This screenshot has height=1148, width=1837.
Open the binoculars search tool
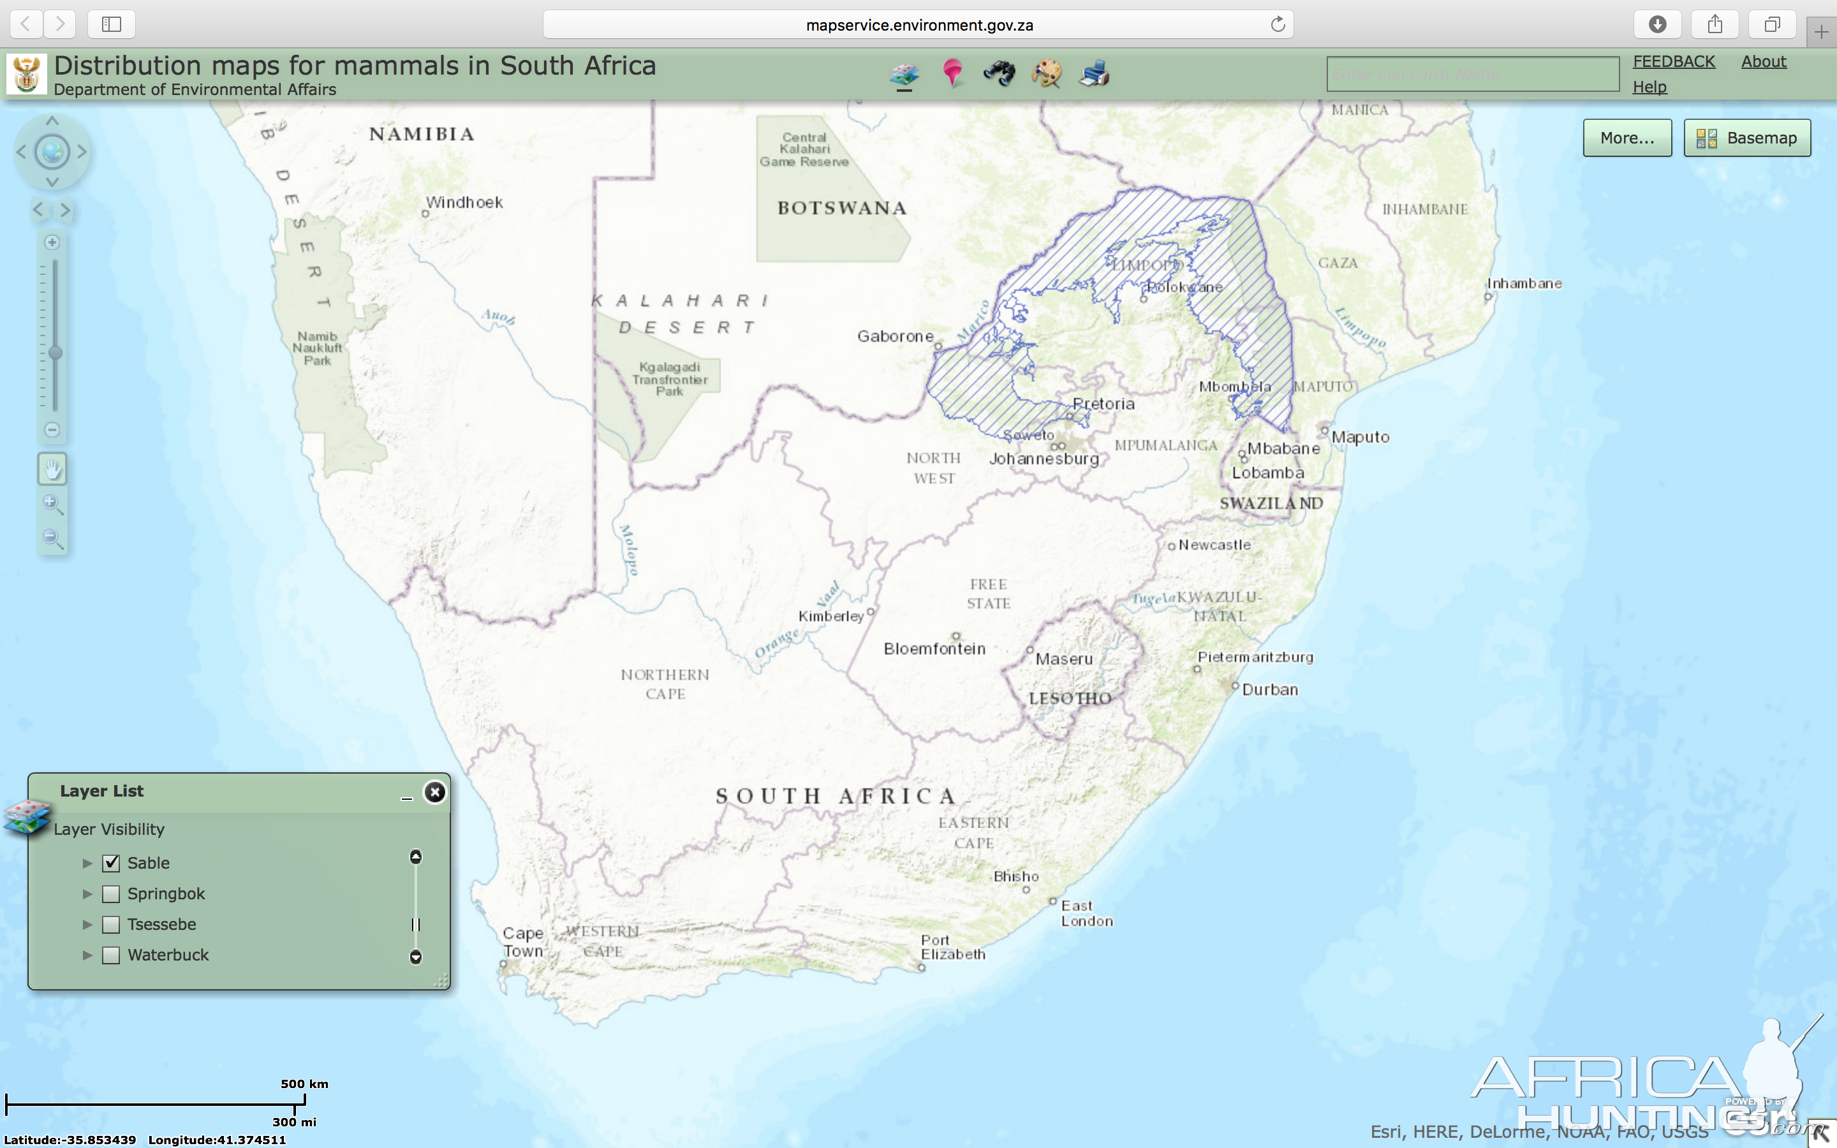coord(999,73)
